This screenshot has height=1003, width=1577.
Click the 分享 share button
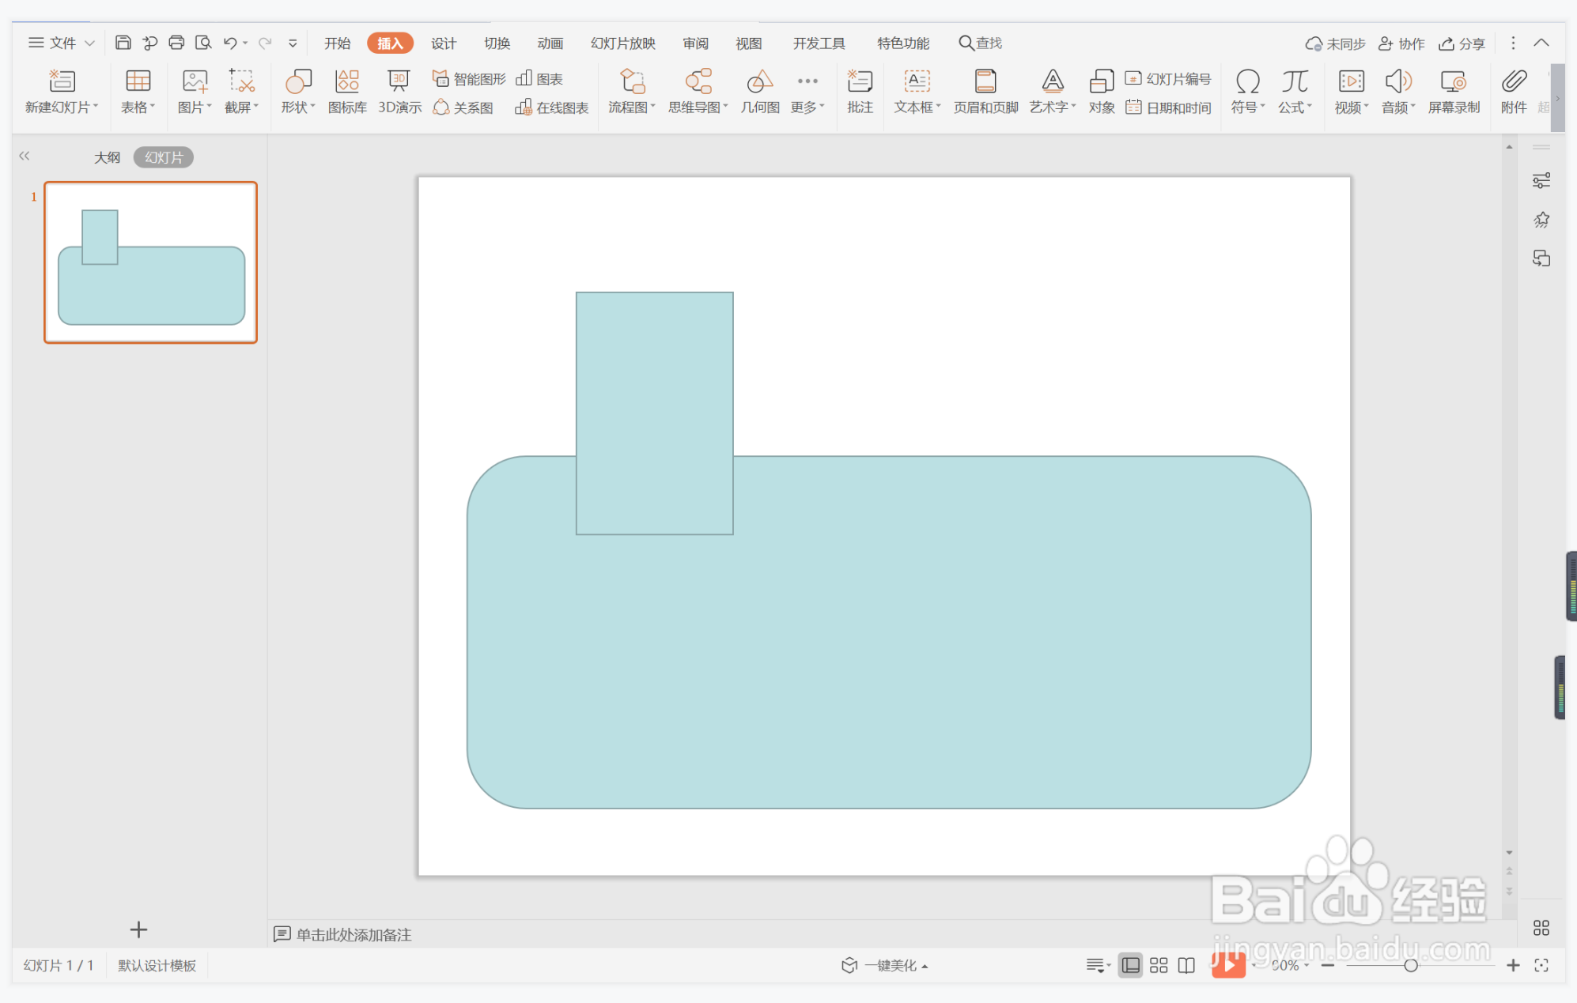pyautogui.click(x=1462, y=43)
